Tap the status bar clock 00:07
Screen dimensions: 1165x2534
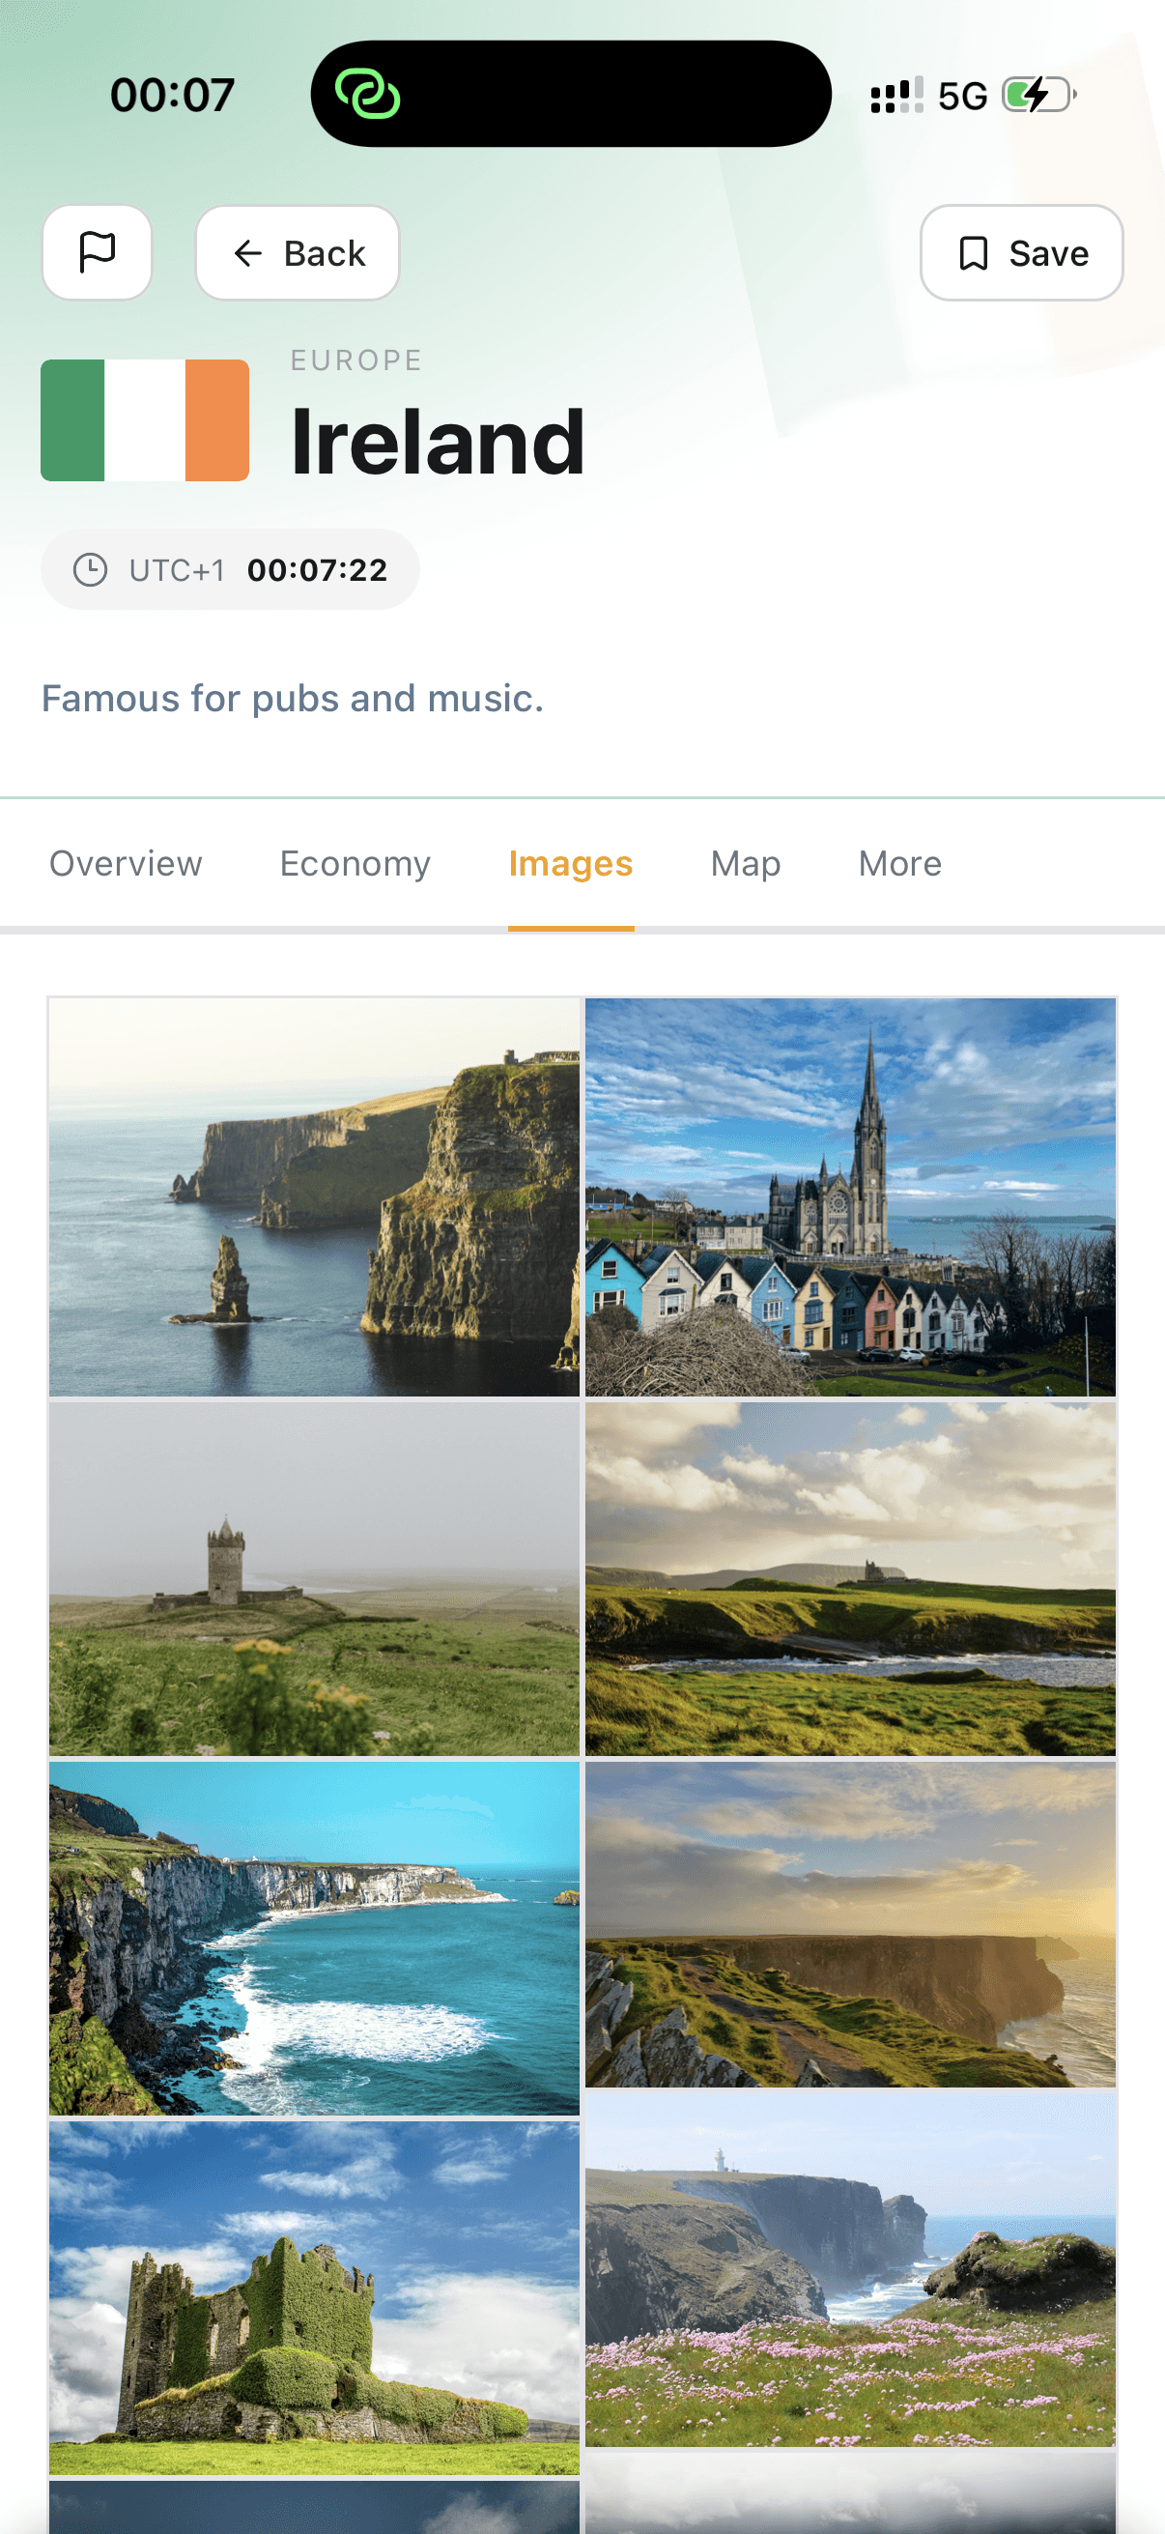172,96
